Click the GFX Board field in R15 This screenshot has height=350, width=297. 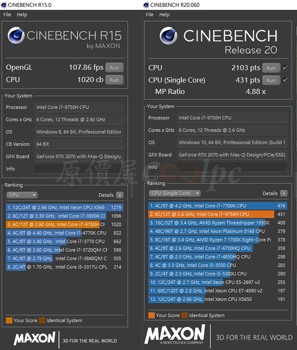click(79, 157)
